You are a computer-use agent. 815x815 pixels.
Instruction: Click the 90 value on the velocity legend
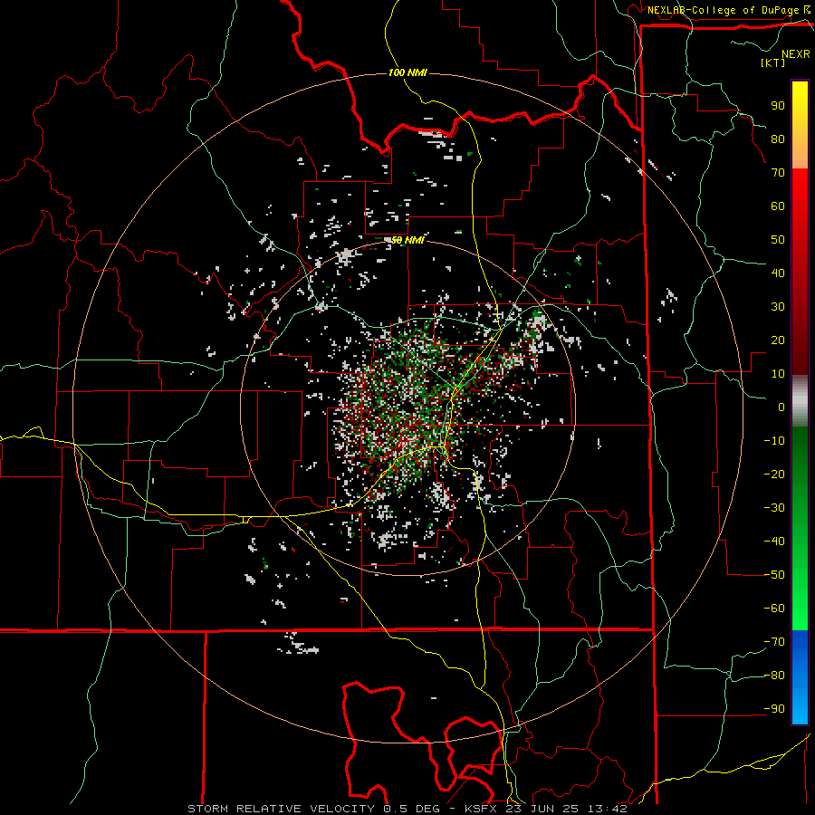pyautogui.click(x=778, y=106)
